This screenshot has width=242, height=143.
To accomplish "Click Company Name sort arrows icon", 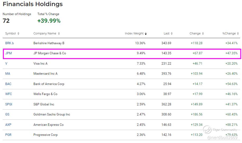I will pos(59,34).
